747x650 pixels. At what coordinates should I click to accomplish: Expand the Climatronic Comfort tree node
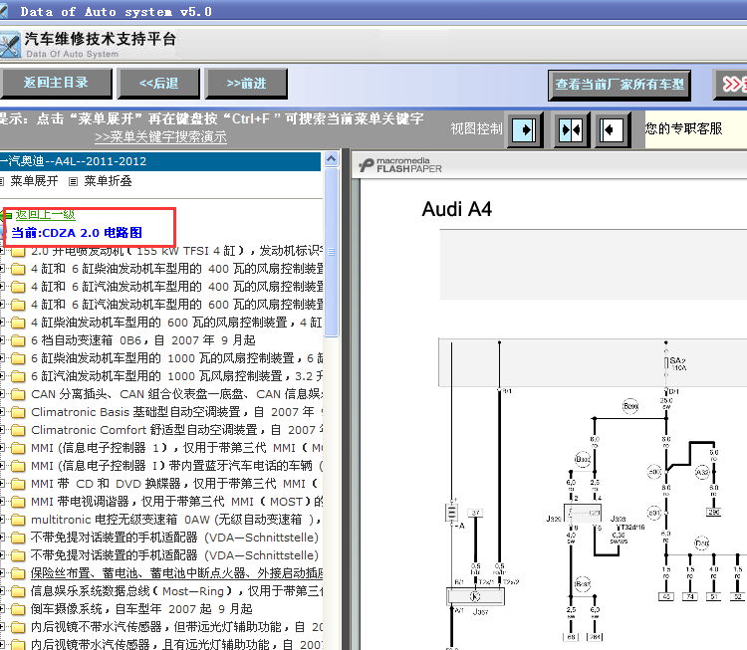coord(2,430)
